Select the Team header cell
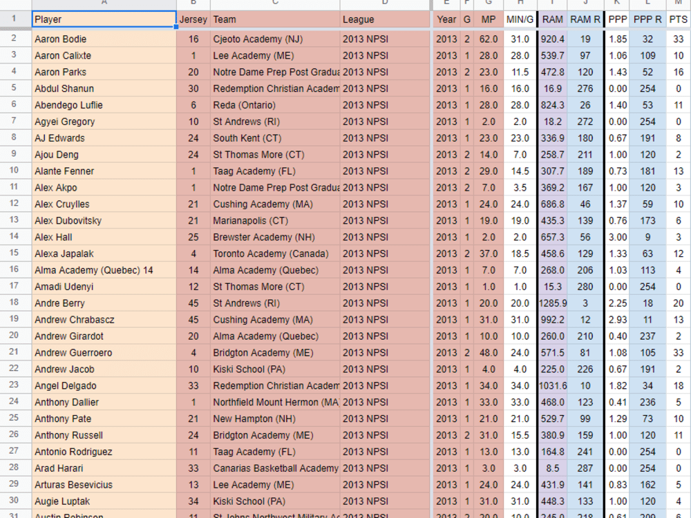 coord(275,19)
